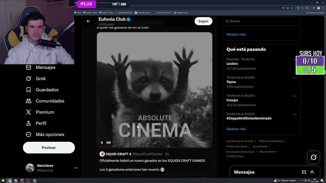
Task: Show hidden system tray icons
Action: click(300, 180)
